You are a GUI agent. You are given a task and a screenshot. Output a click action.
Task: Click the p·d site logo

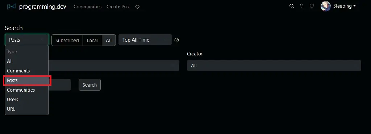pos(11,7)
